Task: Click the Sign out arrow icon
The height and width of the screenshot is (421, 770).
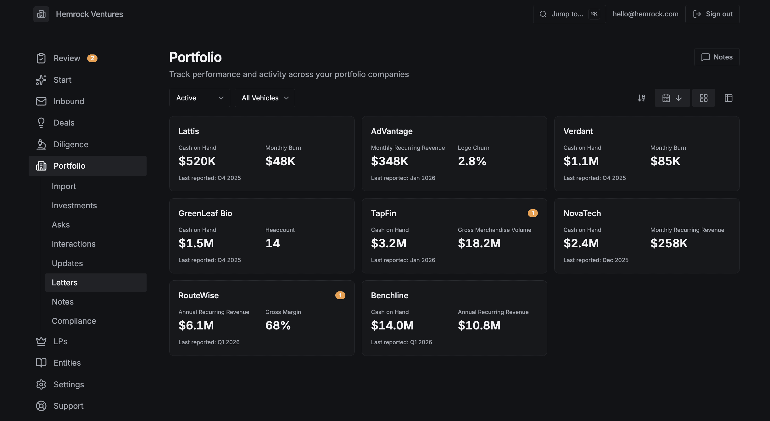Action: pos(697,14)
